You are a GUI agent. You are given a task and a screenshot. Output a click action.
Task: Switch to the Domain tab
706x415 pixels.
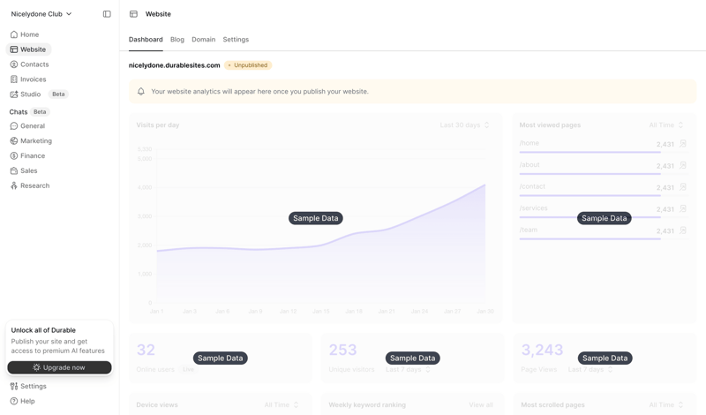(203, 40)
